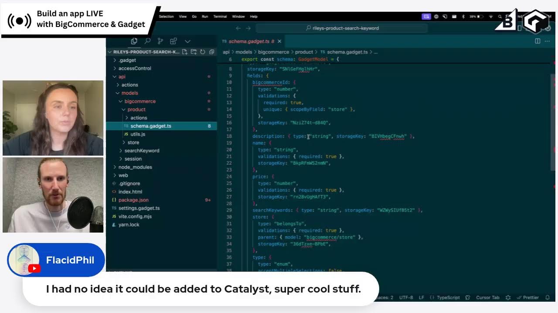
Task: Click the New File icon in Explorer
Action: pyautogui.click(x=185, y=52)
